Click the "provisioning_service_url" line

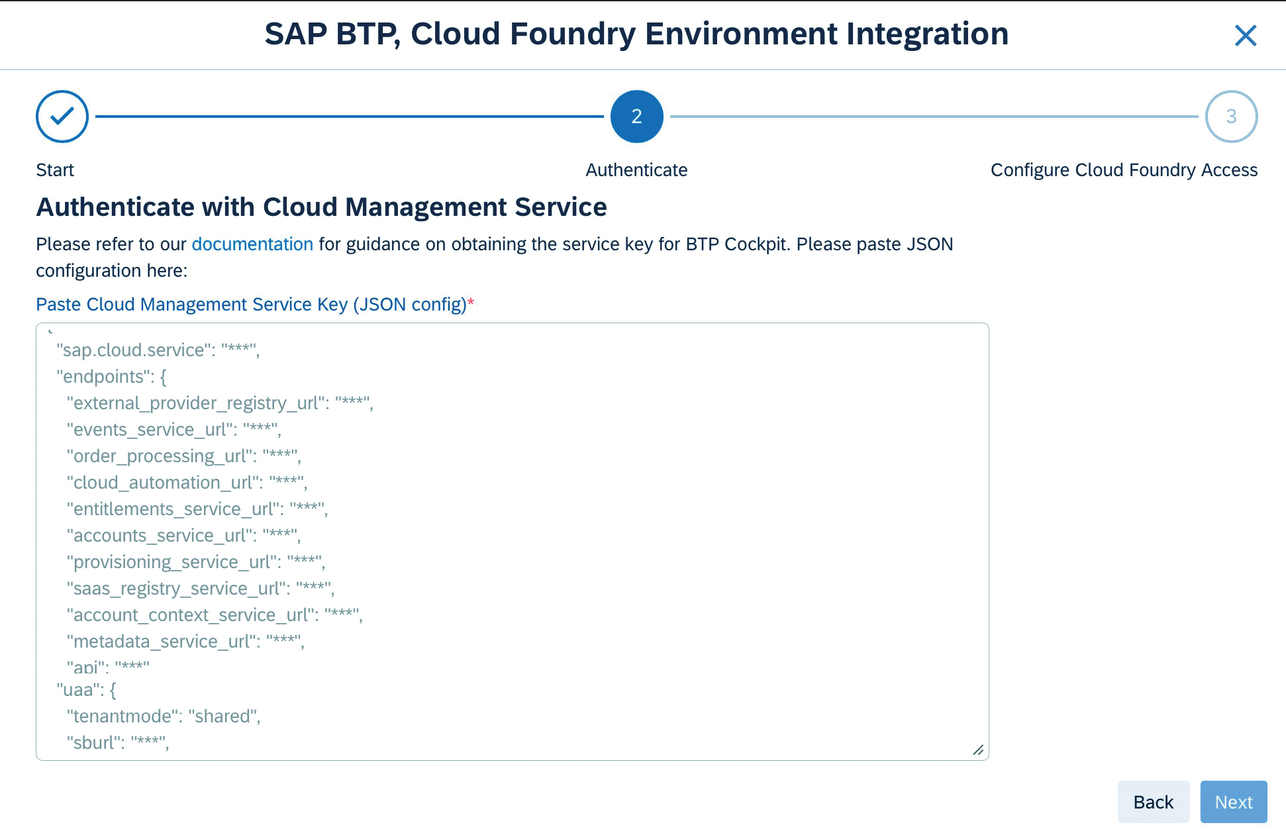coord(196,562)
